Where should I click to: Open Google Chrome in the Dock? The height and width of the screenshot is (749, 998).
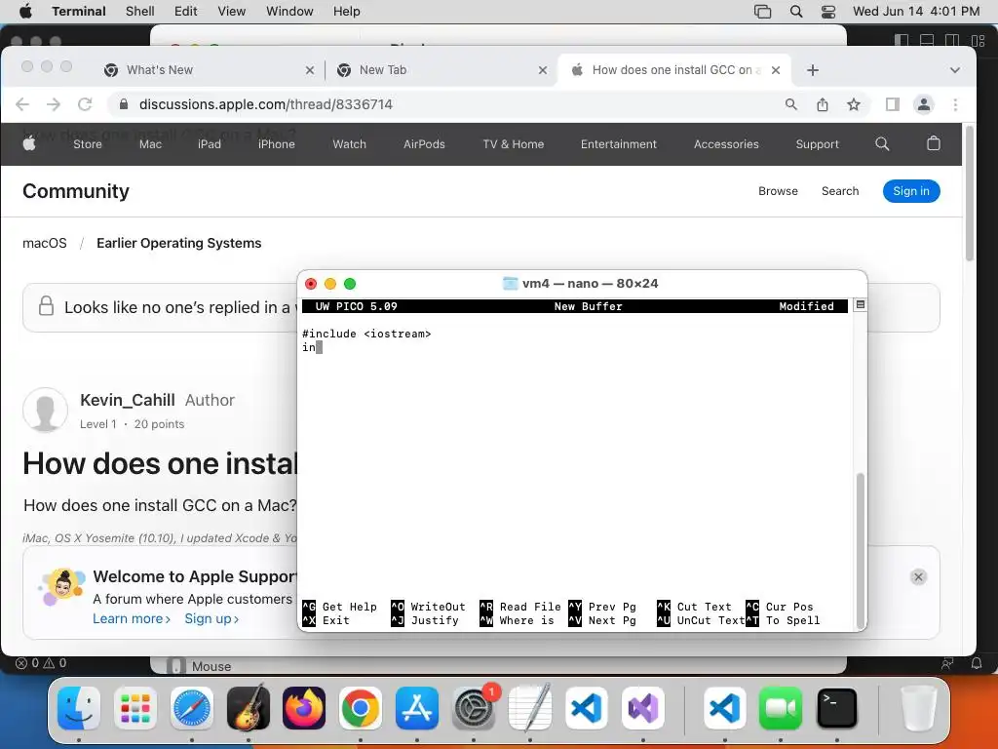tap(361, 708)
